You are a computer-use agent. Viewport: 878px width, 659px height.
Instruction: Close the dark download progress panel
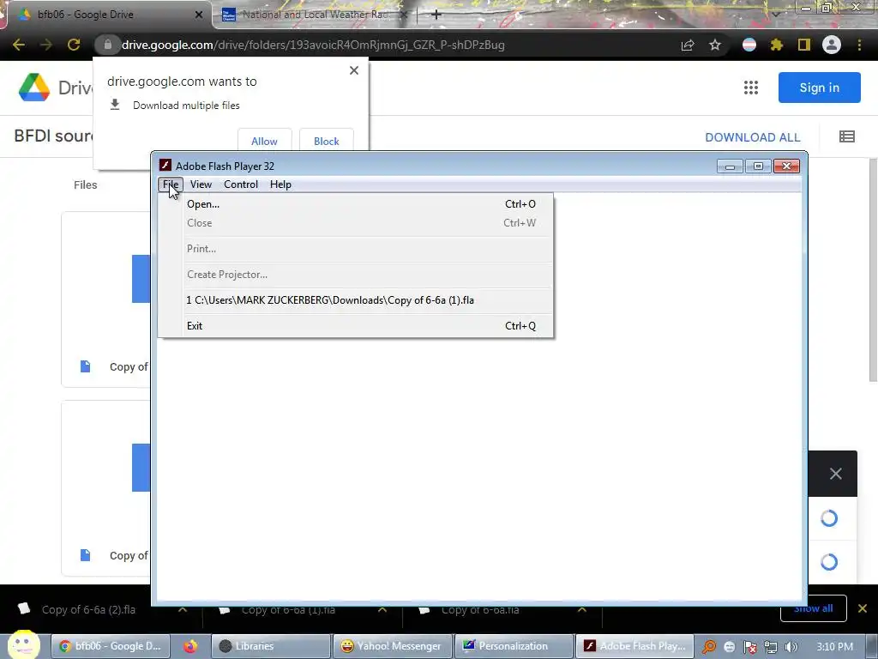(835, 474)
